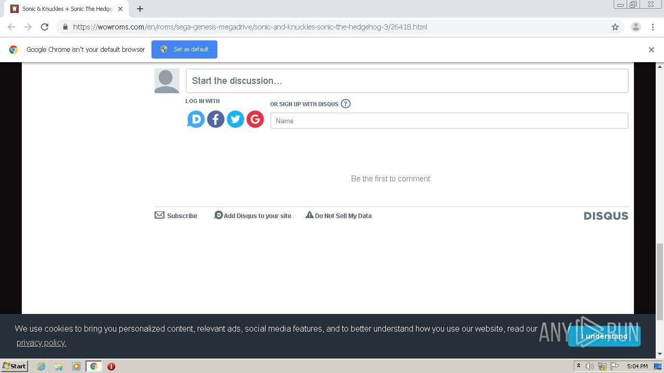The width and height of the screenshot is (664, 373).
Task: Click the user avatar placeholder
Action: (x=167, y=81)
